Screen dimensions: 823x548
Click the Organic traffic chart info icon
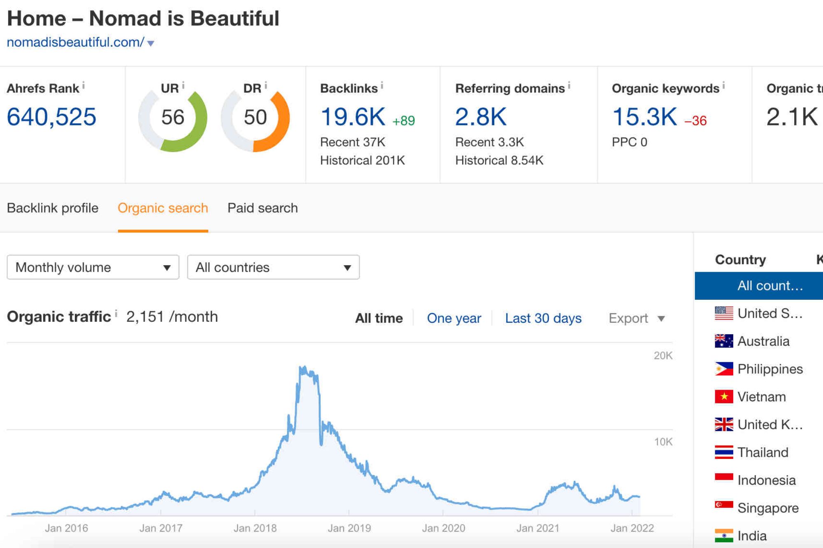coord(116,314)
